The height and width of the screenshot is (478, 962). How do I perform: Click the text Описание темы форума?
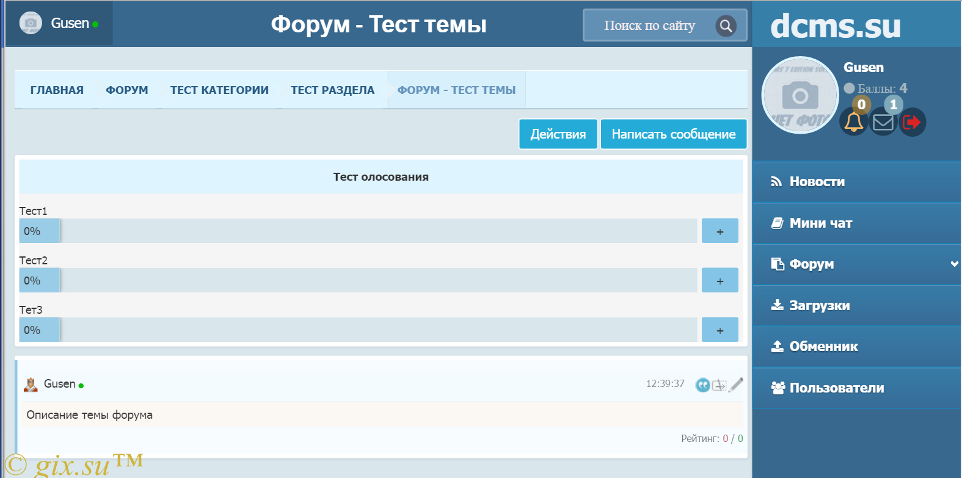(90, 415)
